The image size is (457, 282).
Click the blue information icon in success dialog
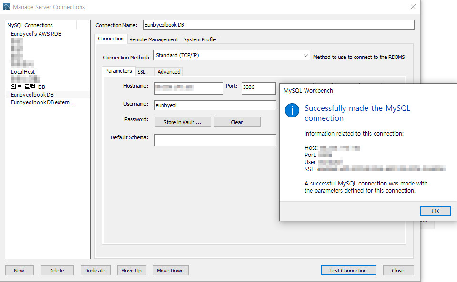[x=292, y=110]
